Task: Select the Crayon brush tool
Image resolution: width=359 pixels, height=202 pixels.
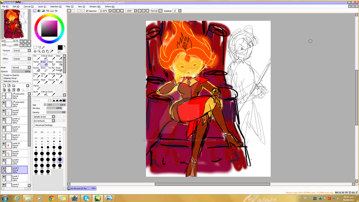Action: coord(52,81)
